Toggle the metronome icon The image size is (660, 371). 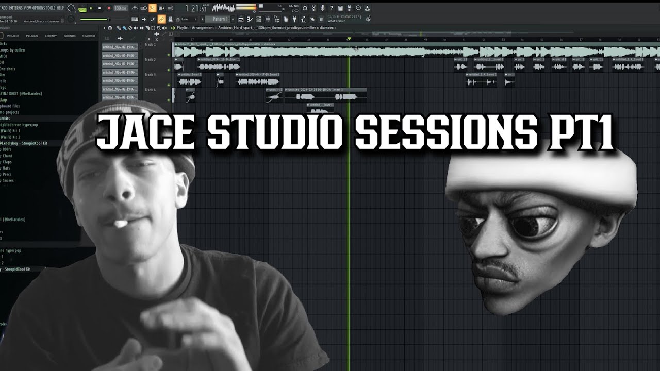pyautogui.click(x=135, y=8)
